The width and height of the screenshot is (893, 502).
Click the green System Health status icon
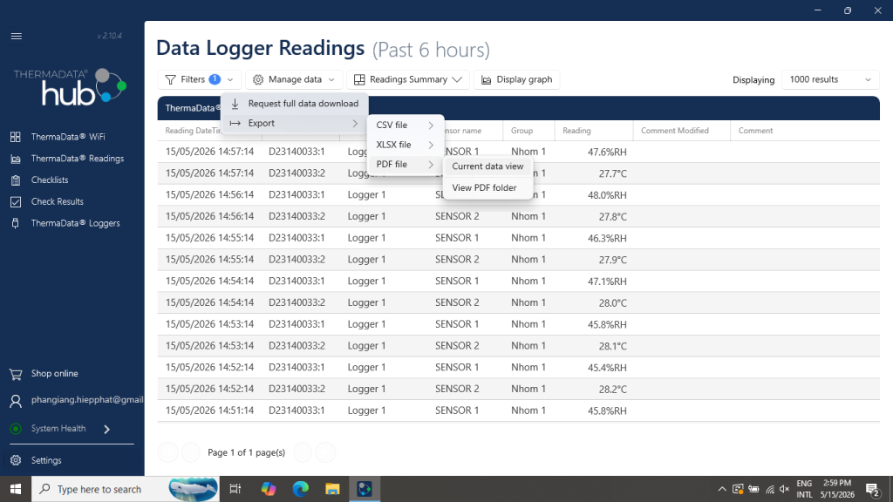[16, 429]
